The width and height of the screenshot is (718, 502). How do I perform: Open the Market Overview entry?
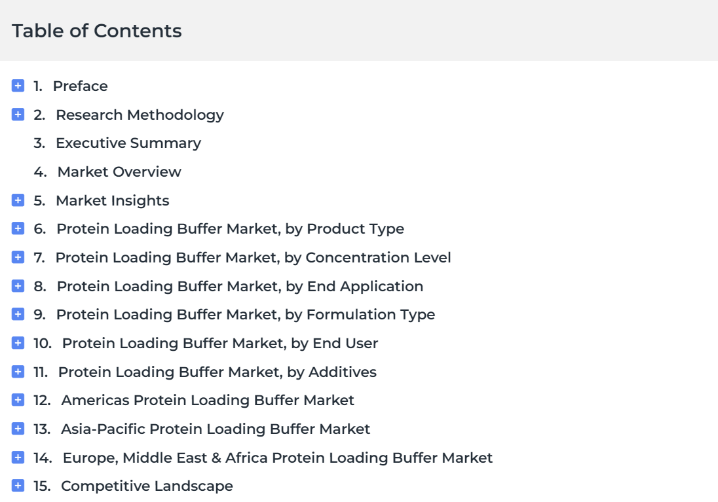tap(119, 171)
